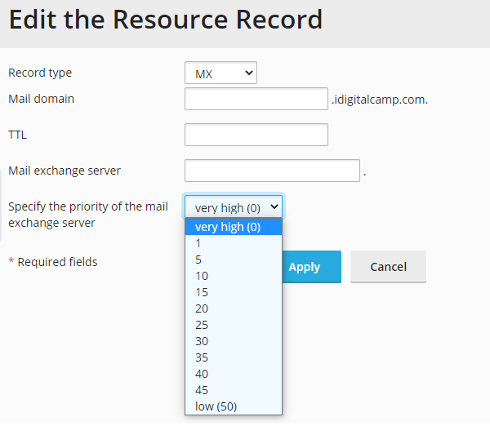Choose priority value 15
This screenshot has width=490, height=426.
234,292
